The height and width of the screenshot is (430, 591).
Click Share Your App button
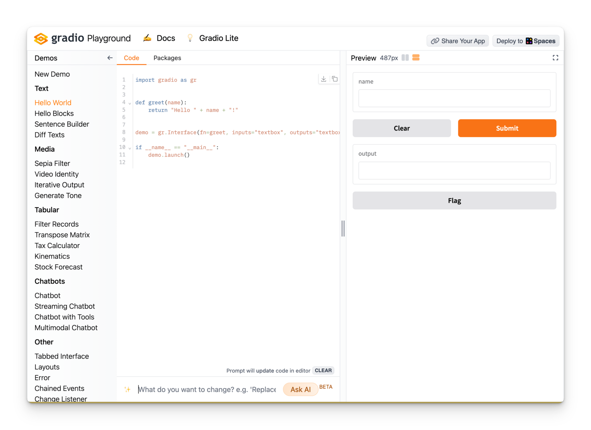pyautogui.click(x=457, y=41)
